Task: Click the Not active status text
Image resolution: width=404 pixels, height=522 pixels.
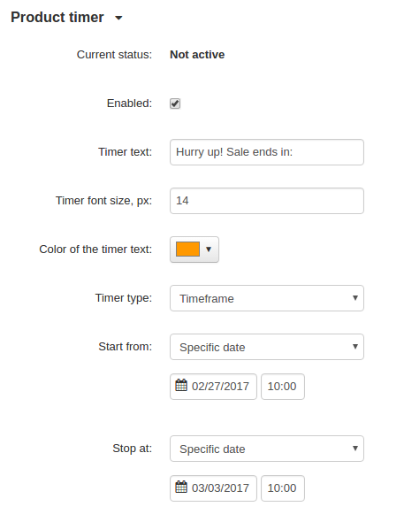Action: [x=197, y=55]
